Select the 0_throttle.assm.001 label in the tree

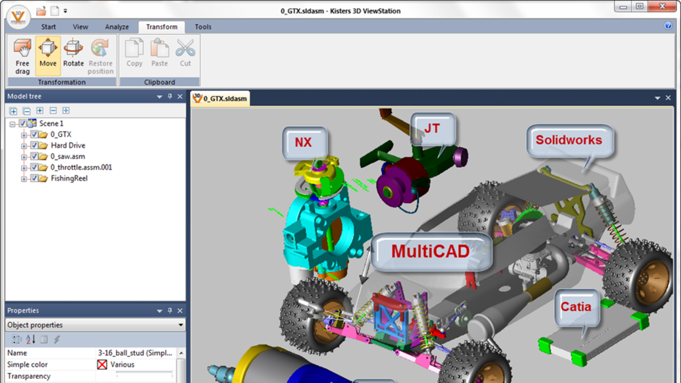[x=81, y=167]
